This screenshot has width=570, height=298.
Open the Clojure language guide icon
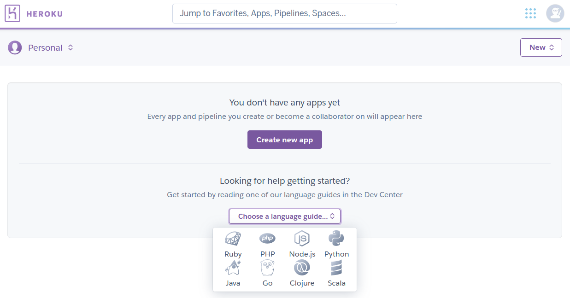click(302, 268)
